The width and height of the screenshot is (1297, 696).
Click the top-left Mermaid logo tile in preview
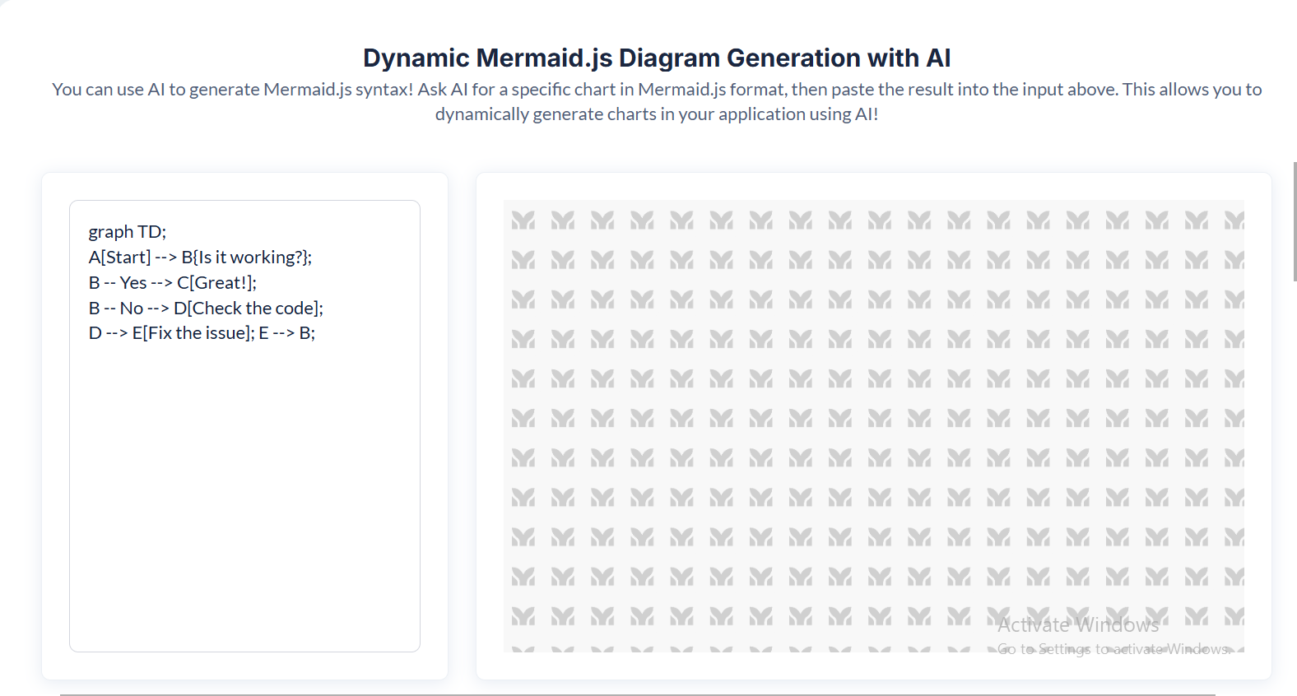pos(523,220)
